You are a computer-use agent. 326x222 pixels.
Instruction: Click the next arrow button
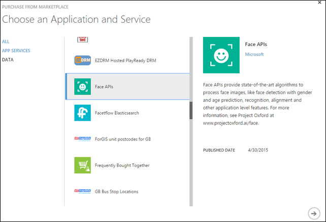313,212
